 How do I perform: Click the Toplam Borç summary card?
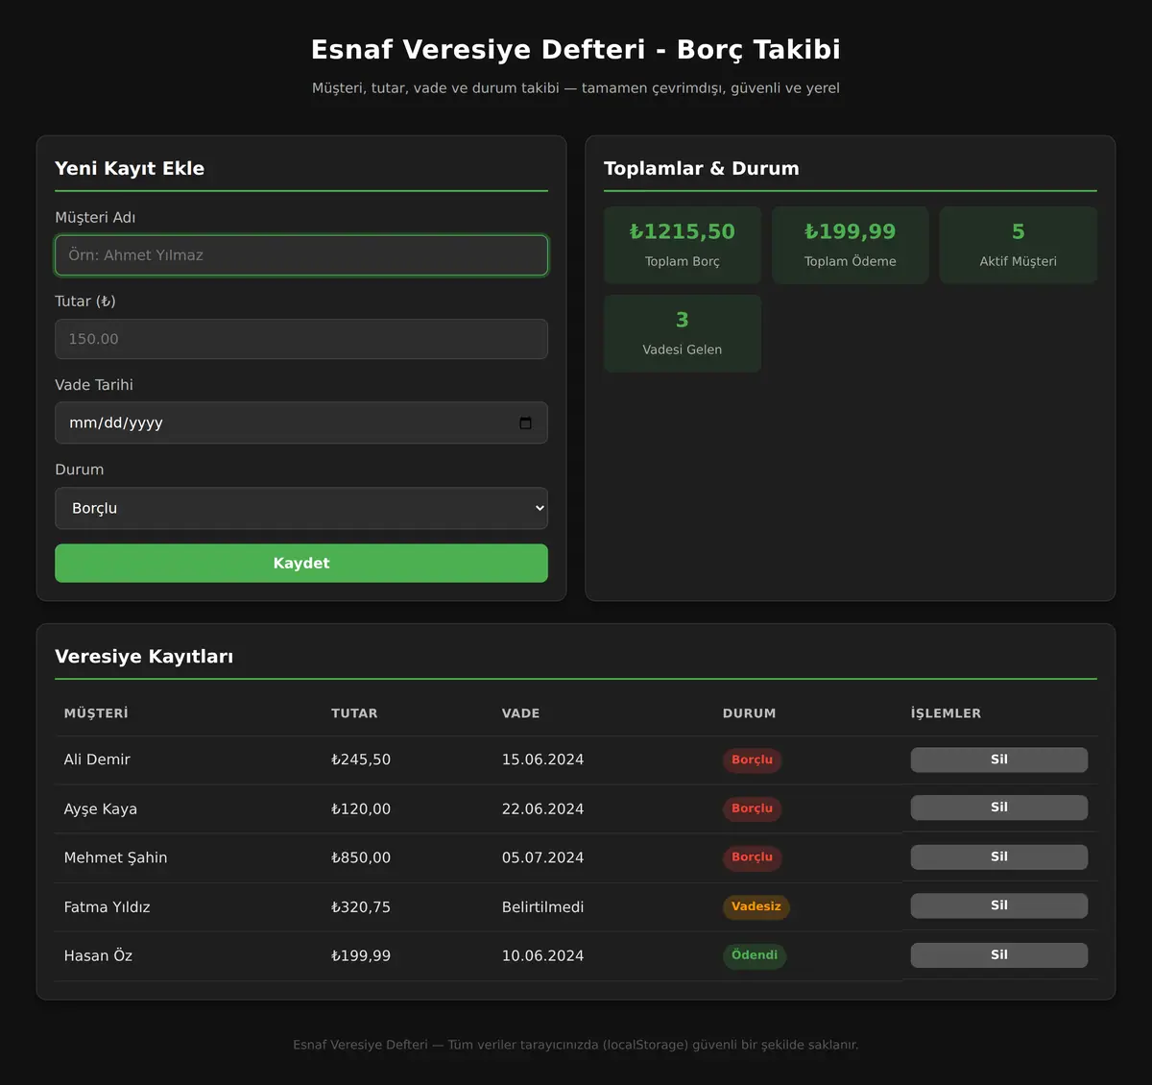(x=683, y=245)
